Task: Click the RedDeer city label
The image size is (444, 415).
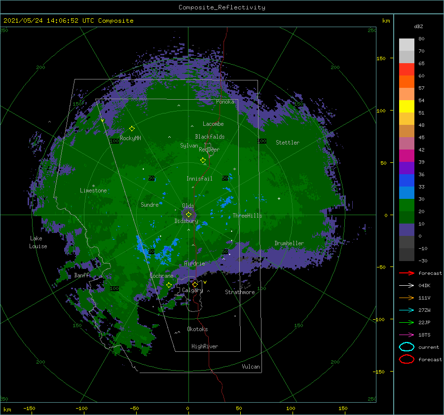Action: click(209, 150)
